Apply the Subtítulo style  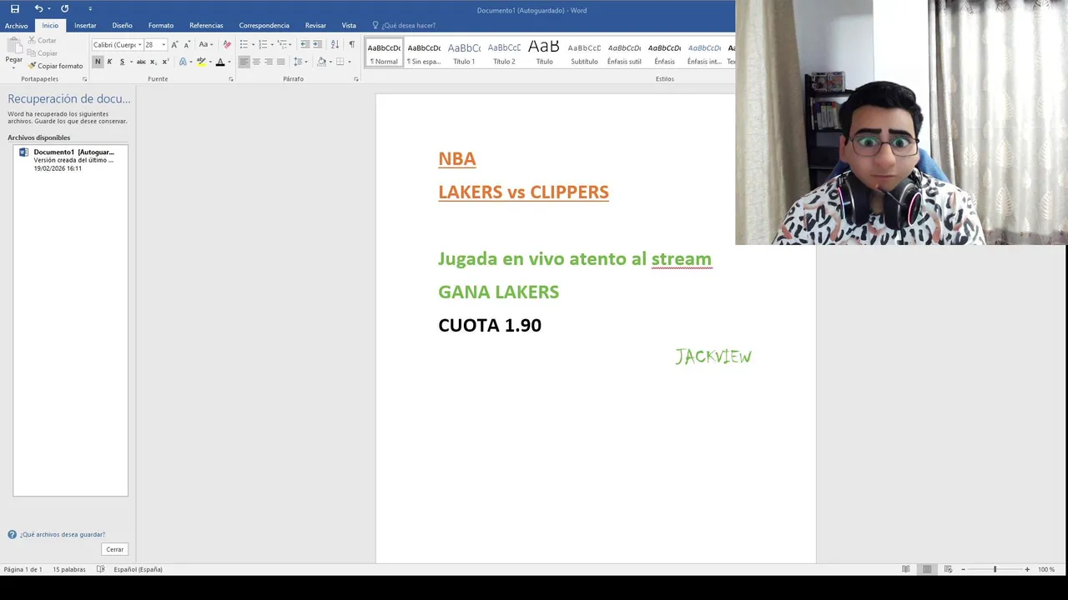(584, 52)
